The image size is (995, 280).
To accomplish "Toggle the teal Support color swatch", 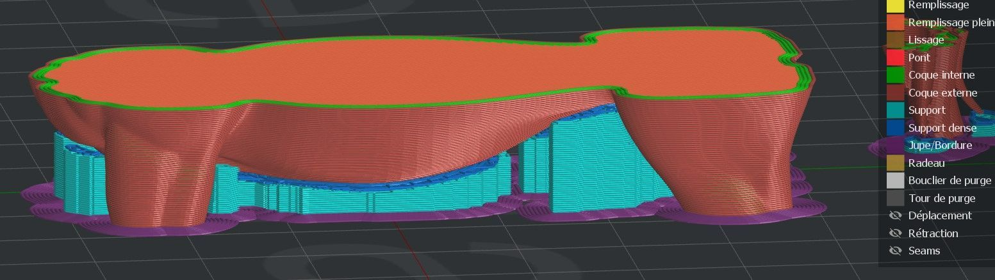I will coord(895,110).
